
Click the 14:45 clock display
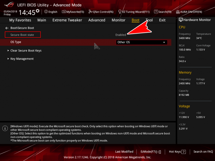pyautogui.click(x=27, y=12)
